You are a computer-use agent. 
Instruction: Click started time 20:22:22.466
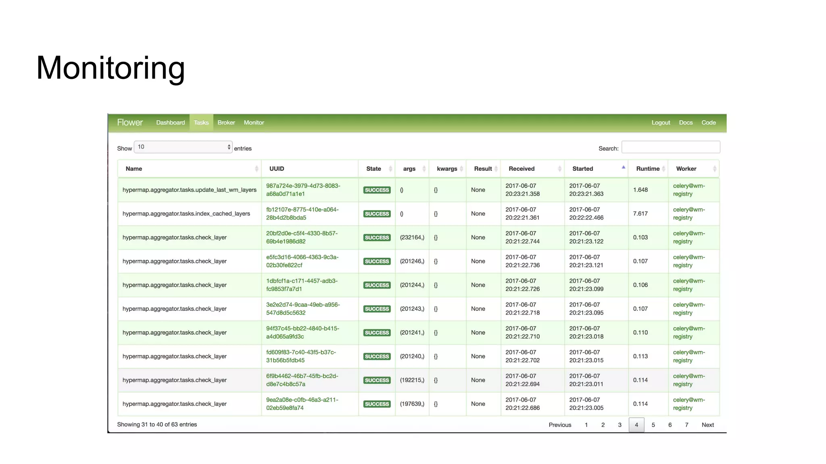pos(586,217)
